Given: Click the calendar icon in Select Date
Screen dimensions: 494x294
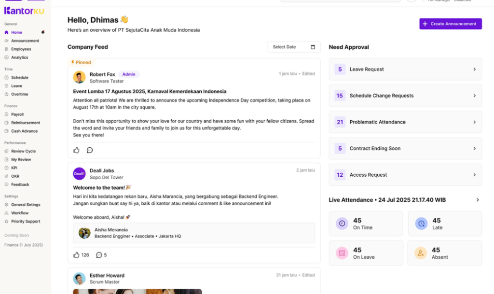Looking at the screenshot, I should [x=313, y=47].
